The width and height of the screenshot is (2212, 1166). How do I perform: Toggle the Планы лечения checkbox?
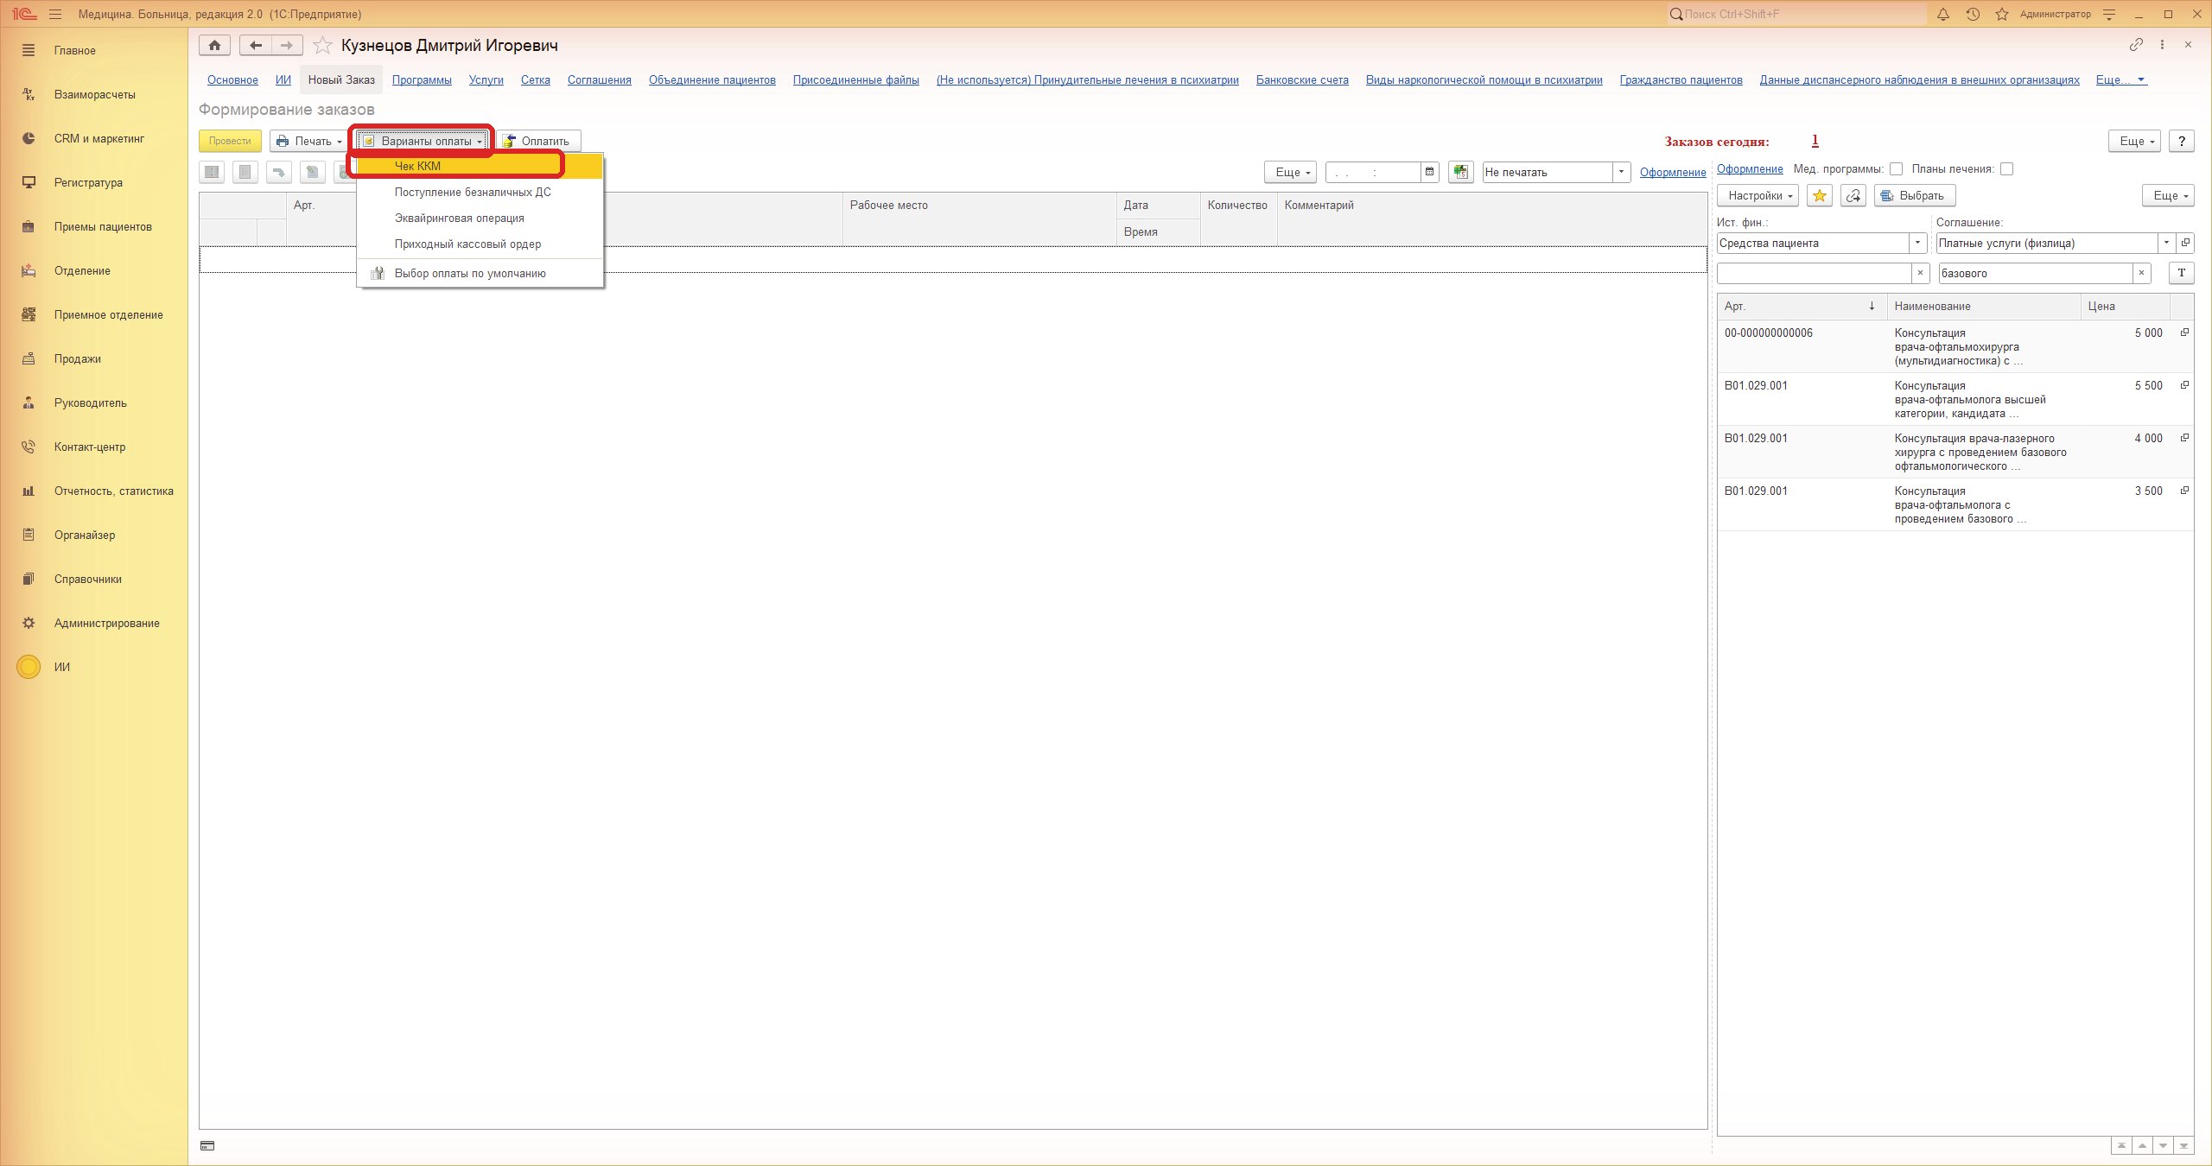pos(2007,169)
